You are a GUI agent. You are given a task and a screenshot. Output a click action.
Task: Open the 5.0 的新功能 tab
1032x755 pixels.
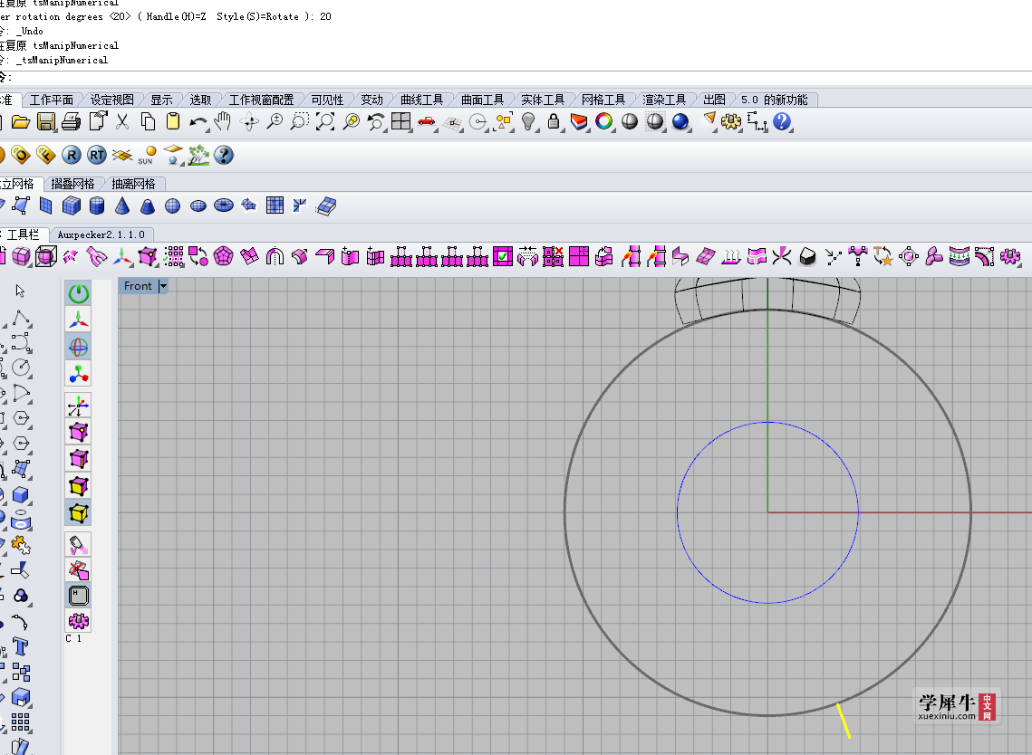pyautogui.click(x=774, y=100)
